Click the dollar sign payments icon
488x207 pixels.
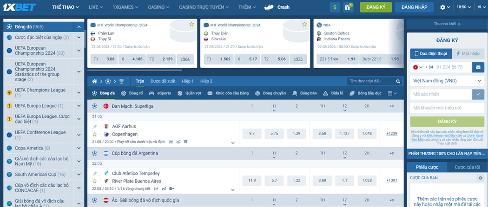tap(335, 7)
